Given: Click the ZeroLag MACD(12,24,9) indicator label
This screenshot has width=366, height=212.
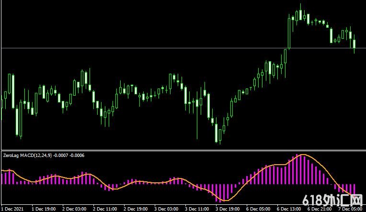Looking at the screenshot, I should (x=44, y=156).
